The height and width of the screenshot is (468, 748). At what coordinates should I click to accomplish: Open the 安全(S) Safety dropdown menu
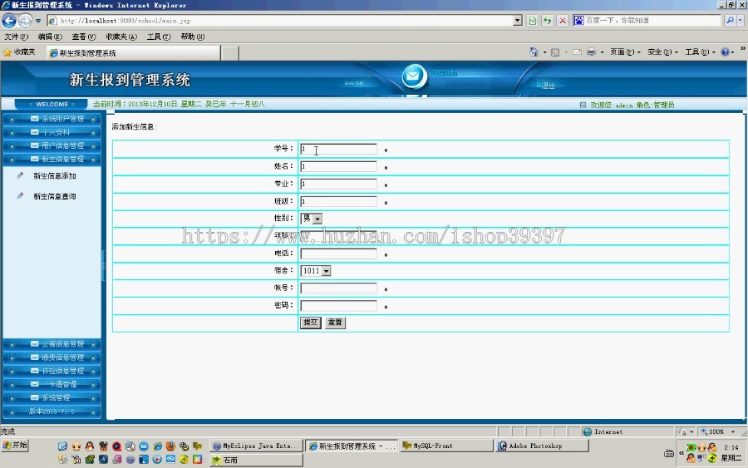662,52
